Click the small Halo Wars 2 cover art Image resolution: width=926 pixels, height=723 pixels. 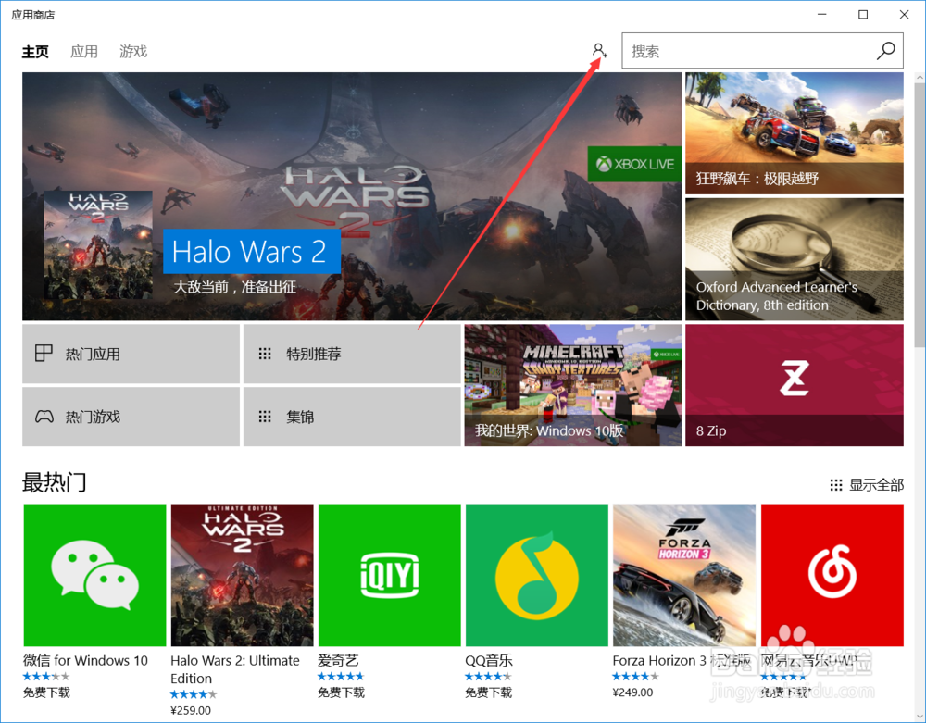98,244
